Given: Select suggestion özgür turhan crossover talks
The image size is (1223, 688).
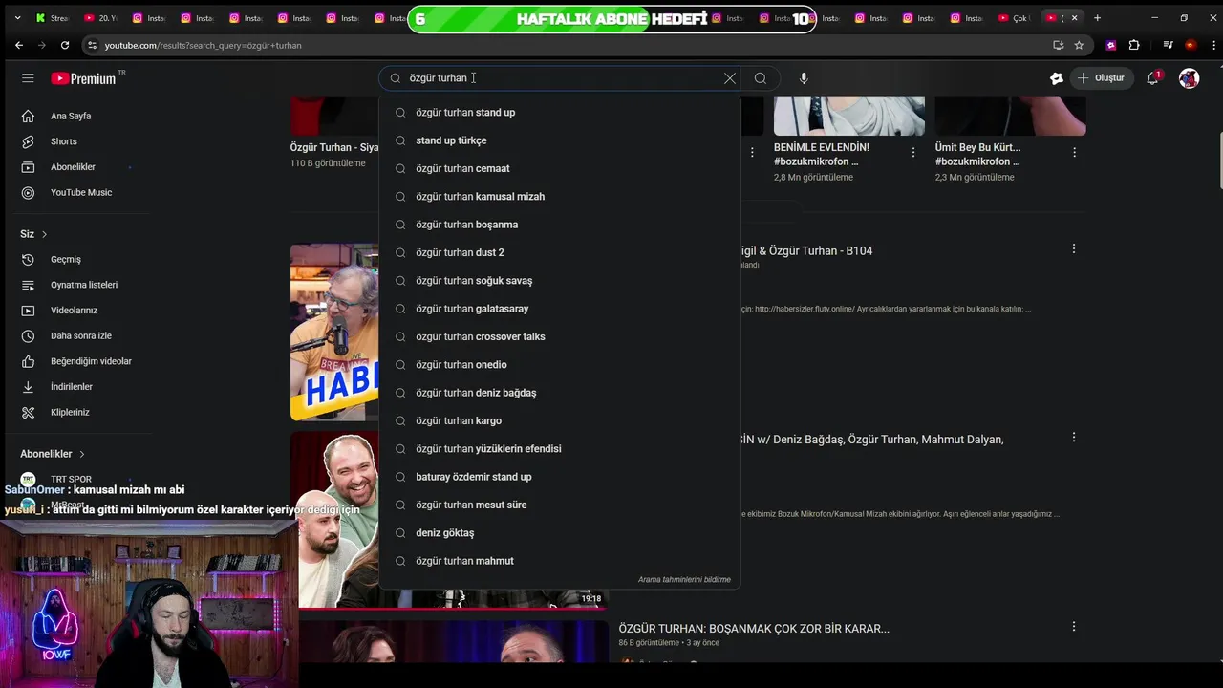Looking at the screenshot, I should pos(559,336).
